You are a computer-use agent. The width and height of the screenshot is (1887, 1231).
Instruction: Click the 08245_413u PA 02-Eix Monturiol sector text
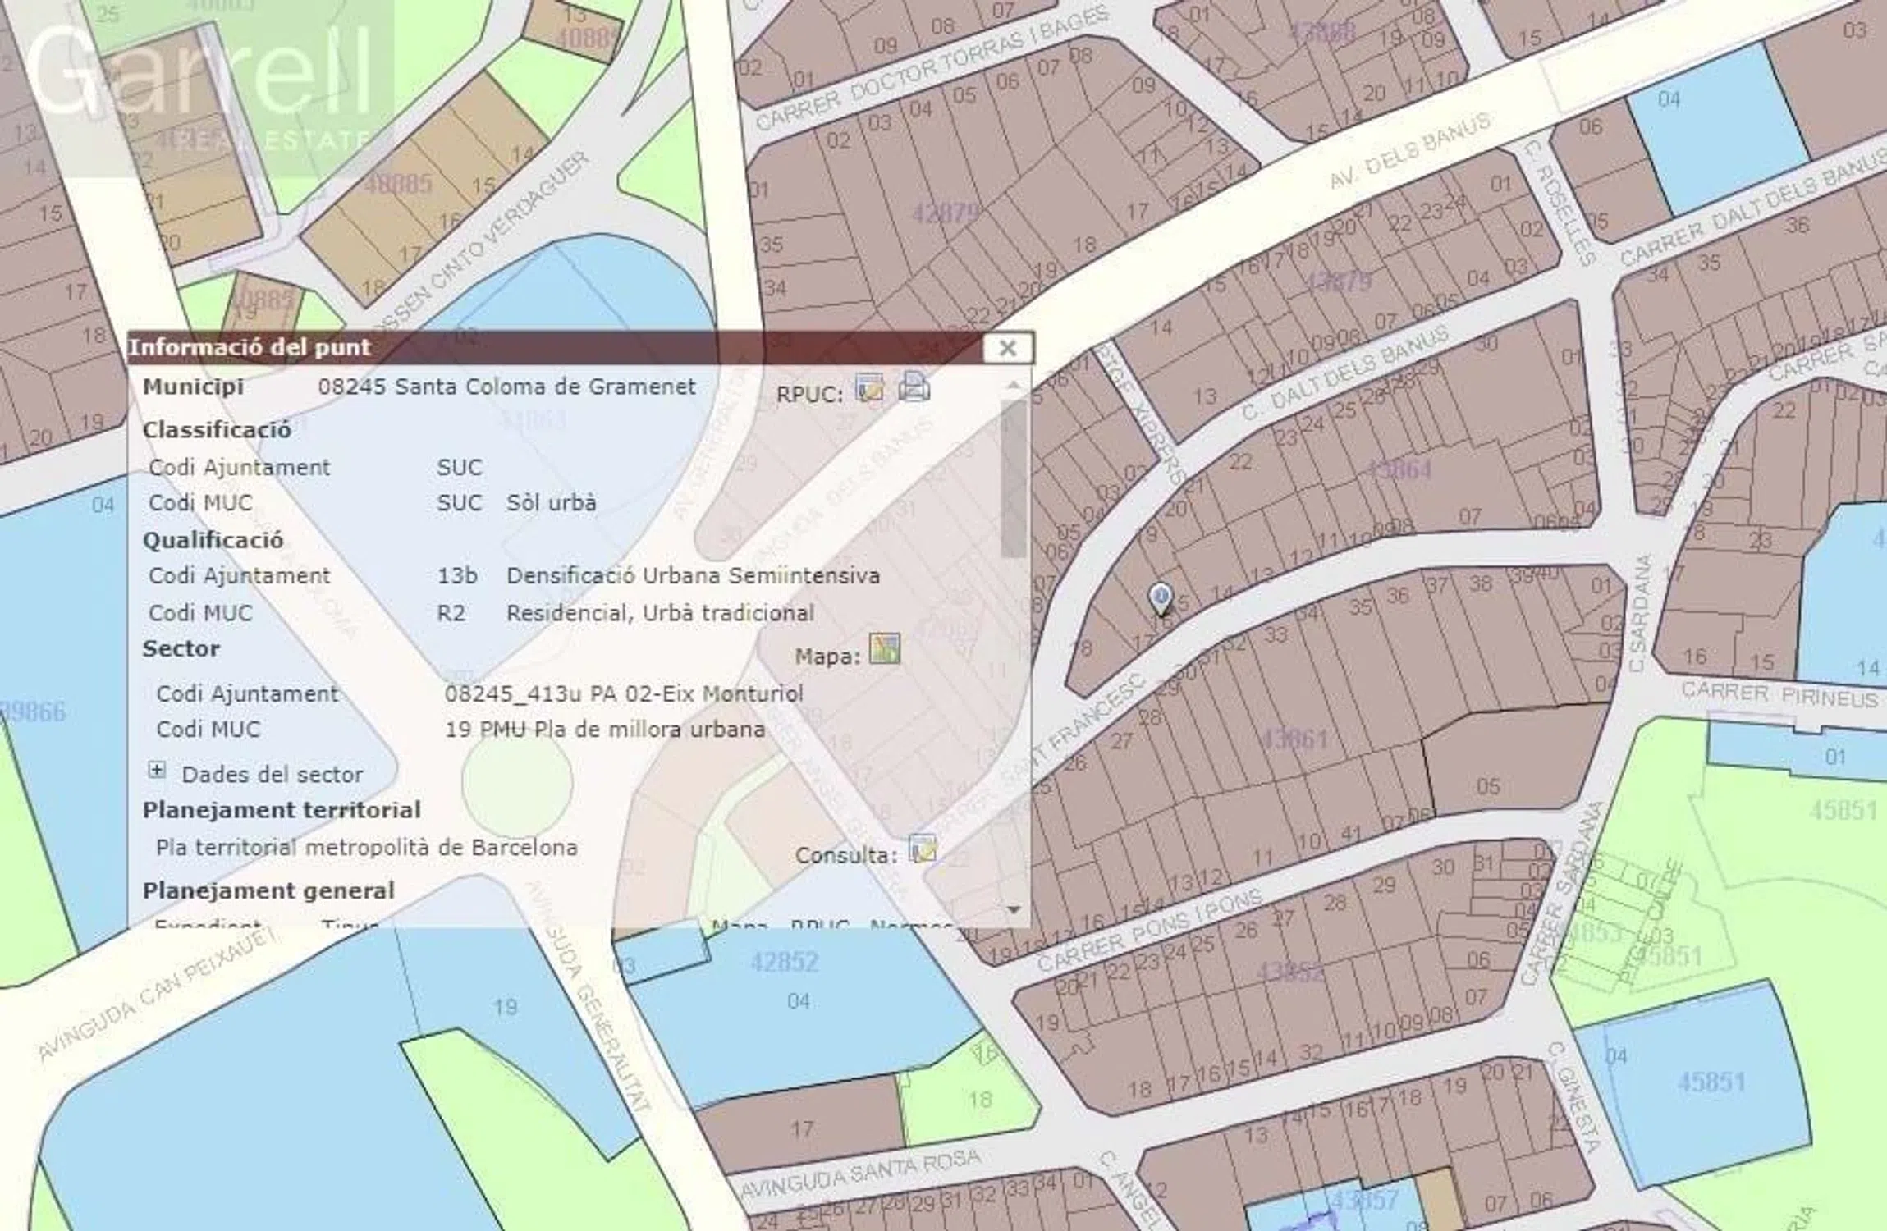click(x=624, y=693)
